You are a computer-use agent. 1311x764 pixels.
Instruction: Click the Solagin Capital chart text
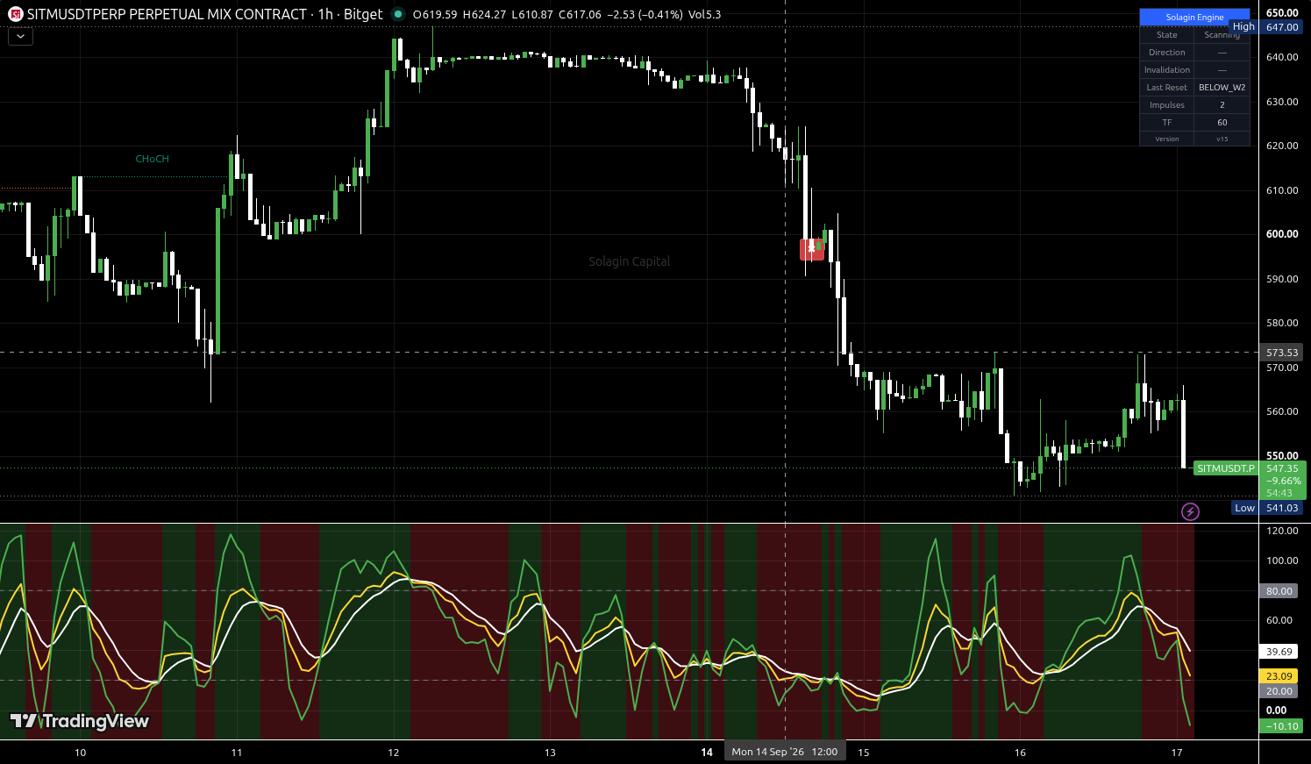[630, 261]
